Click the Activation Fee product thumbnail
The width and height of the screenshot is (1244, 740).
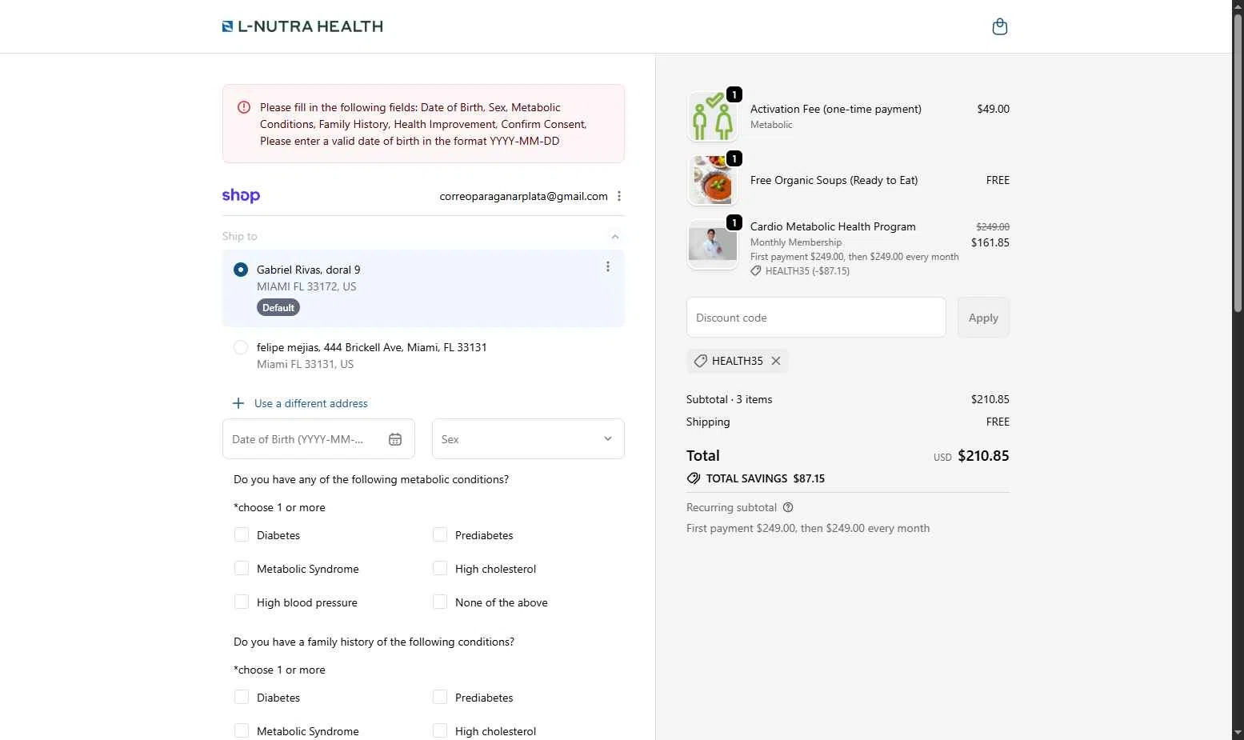(x=712, y=117)
